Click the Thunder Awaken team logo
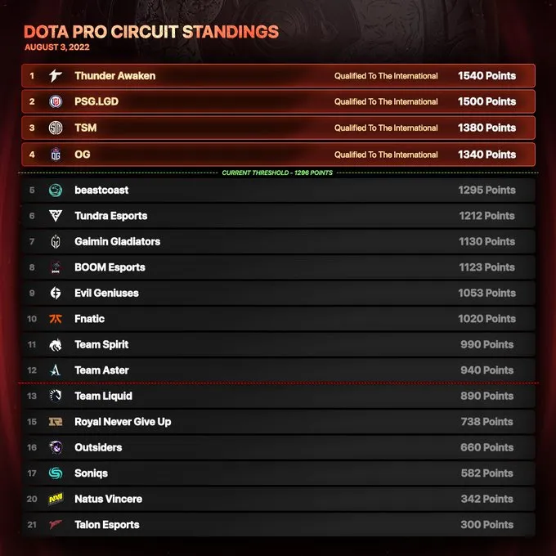Image resolution: width=556 pixels, height=556 pixels. [55, 76]
